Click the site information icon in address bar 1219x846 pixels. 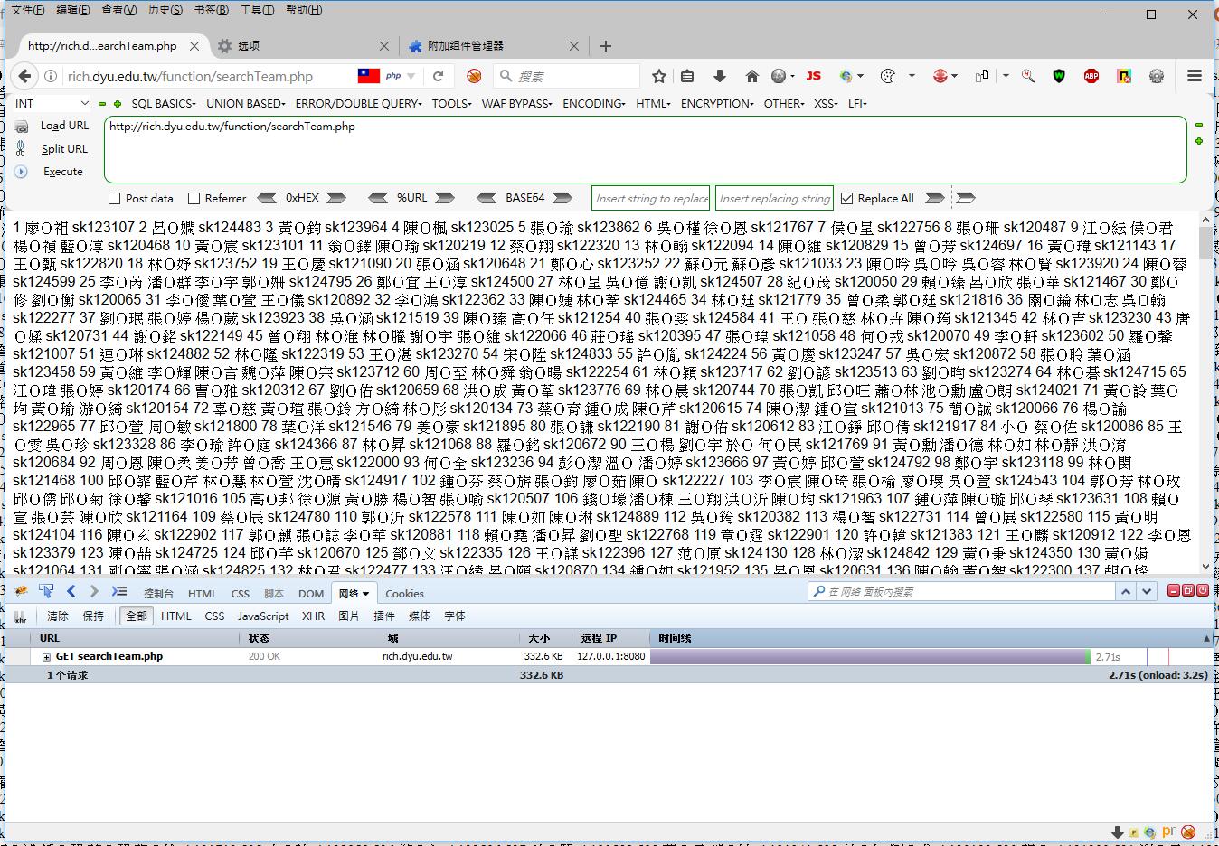pos(51,77)
